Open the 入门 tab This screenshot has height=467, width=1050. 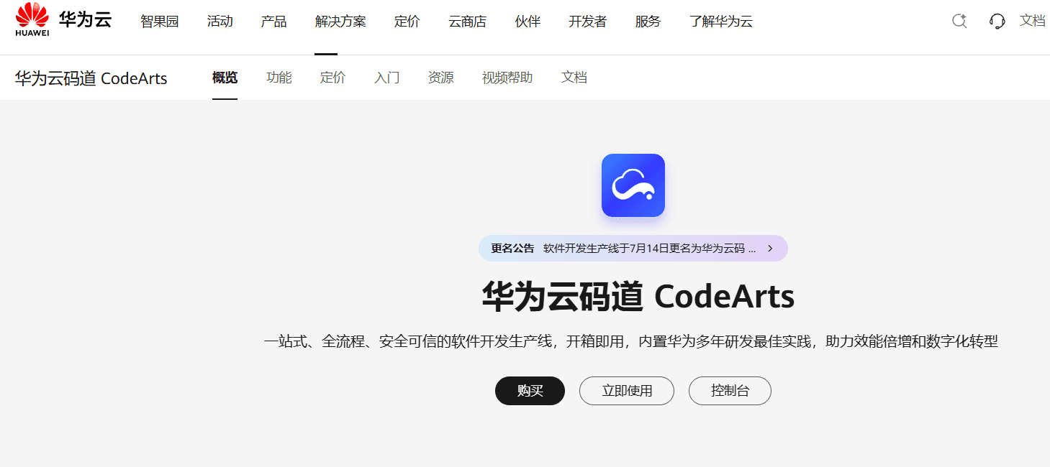pyautogui.click(x=387, y=78)
